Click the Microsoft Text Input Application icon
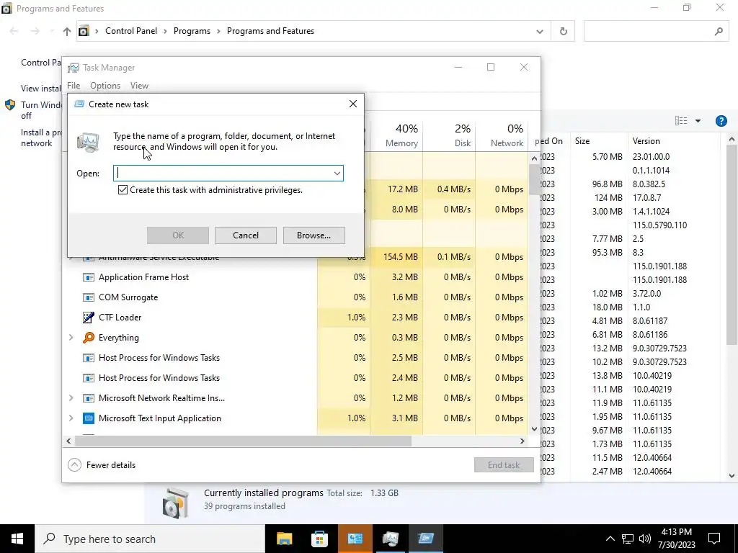This screenshot has height=553, width=738. (x=89, y=418)
